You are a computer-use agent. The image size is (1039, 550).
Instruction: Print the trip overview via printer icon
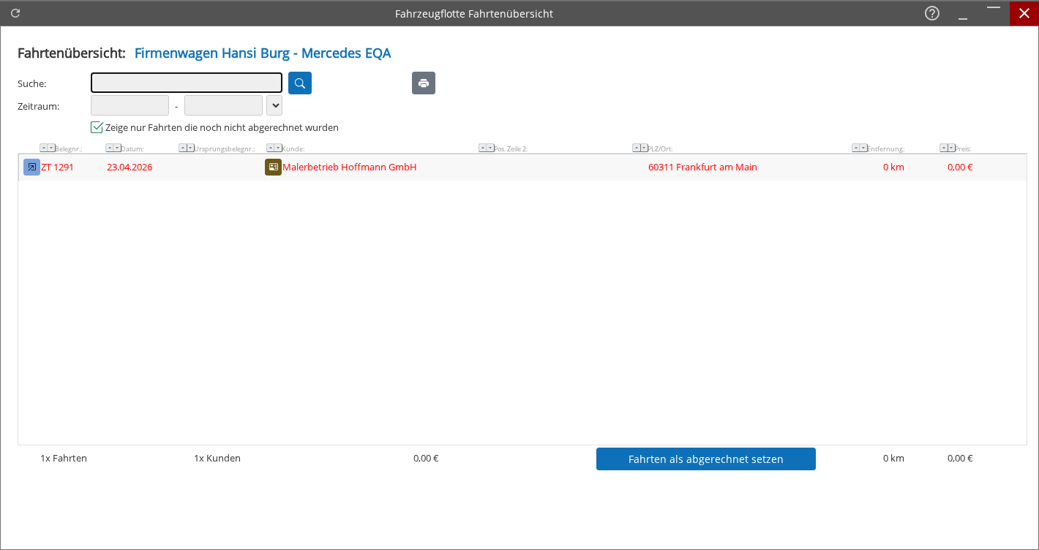pyautogui.click(x=424, y=83)
